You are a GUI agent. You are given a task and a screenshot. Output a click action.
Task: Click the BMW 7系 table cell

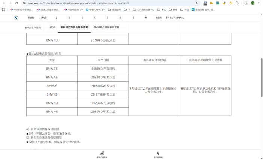tap(52, 77)
